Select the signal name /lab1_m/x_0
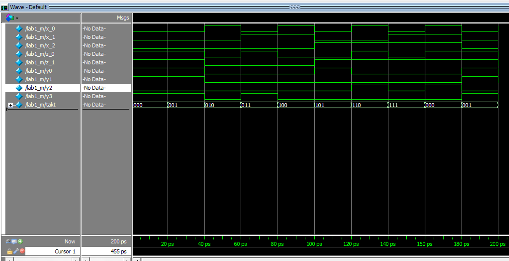509x261 pixels. [40, 29]
